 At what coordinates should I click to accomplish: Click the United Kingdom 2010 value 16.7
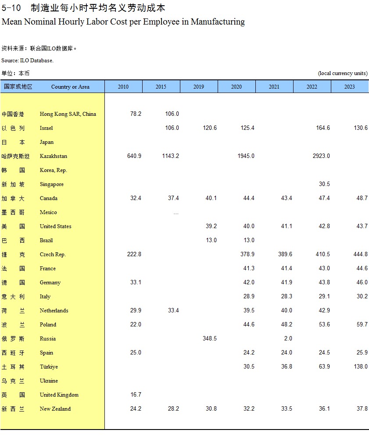tap(136, 395)
